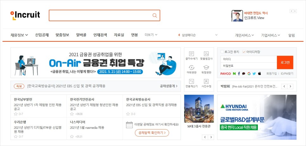This screenshot has height=146, width=306.
Task: Bookmark the 한국전기안전공사 posting star
Action: tap(72, 114)
